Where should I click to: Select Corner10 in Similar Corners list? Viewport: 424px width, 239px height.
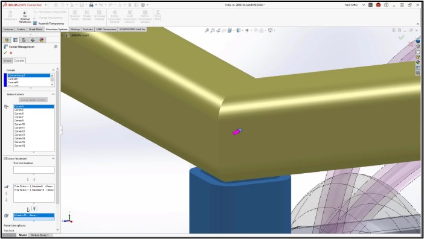point(34,124)
